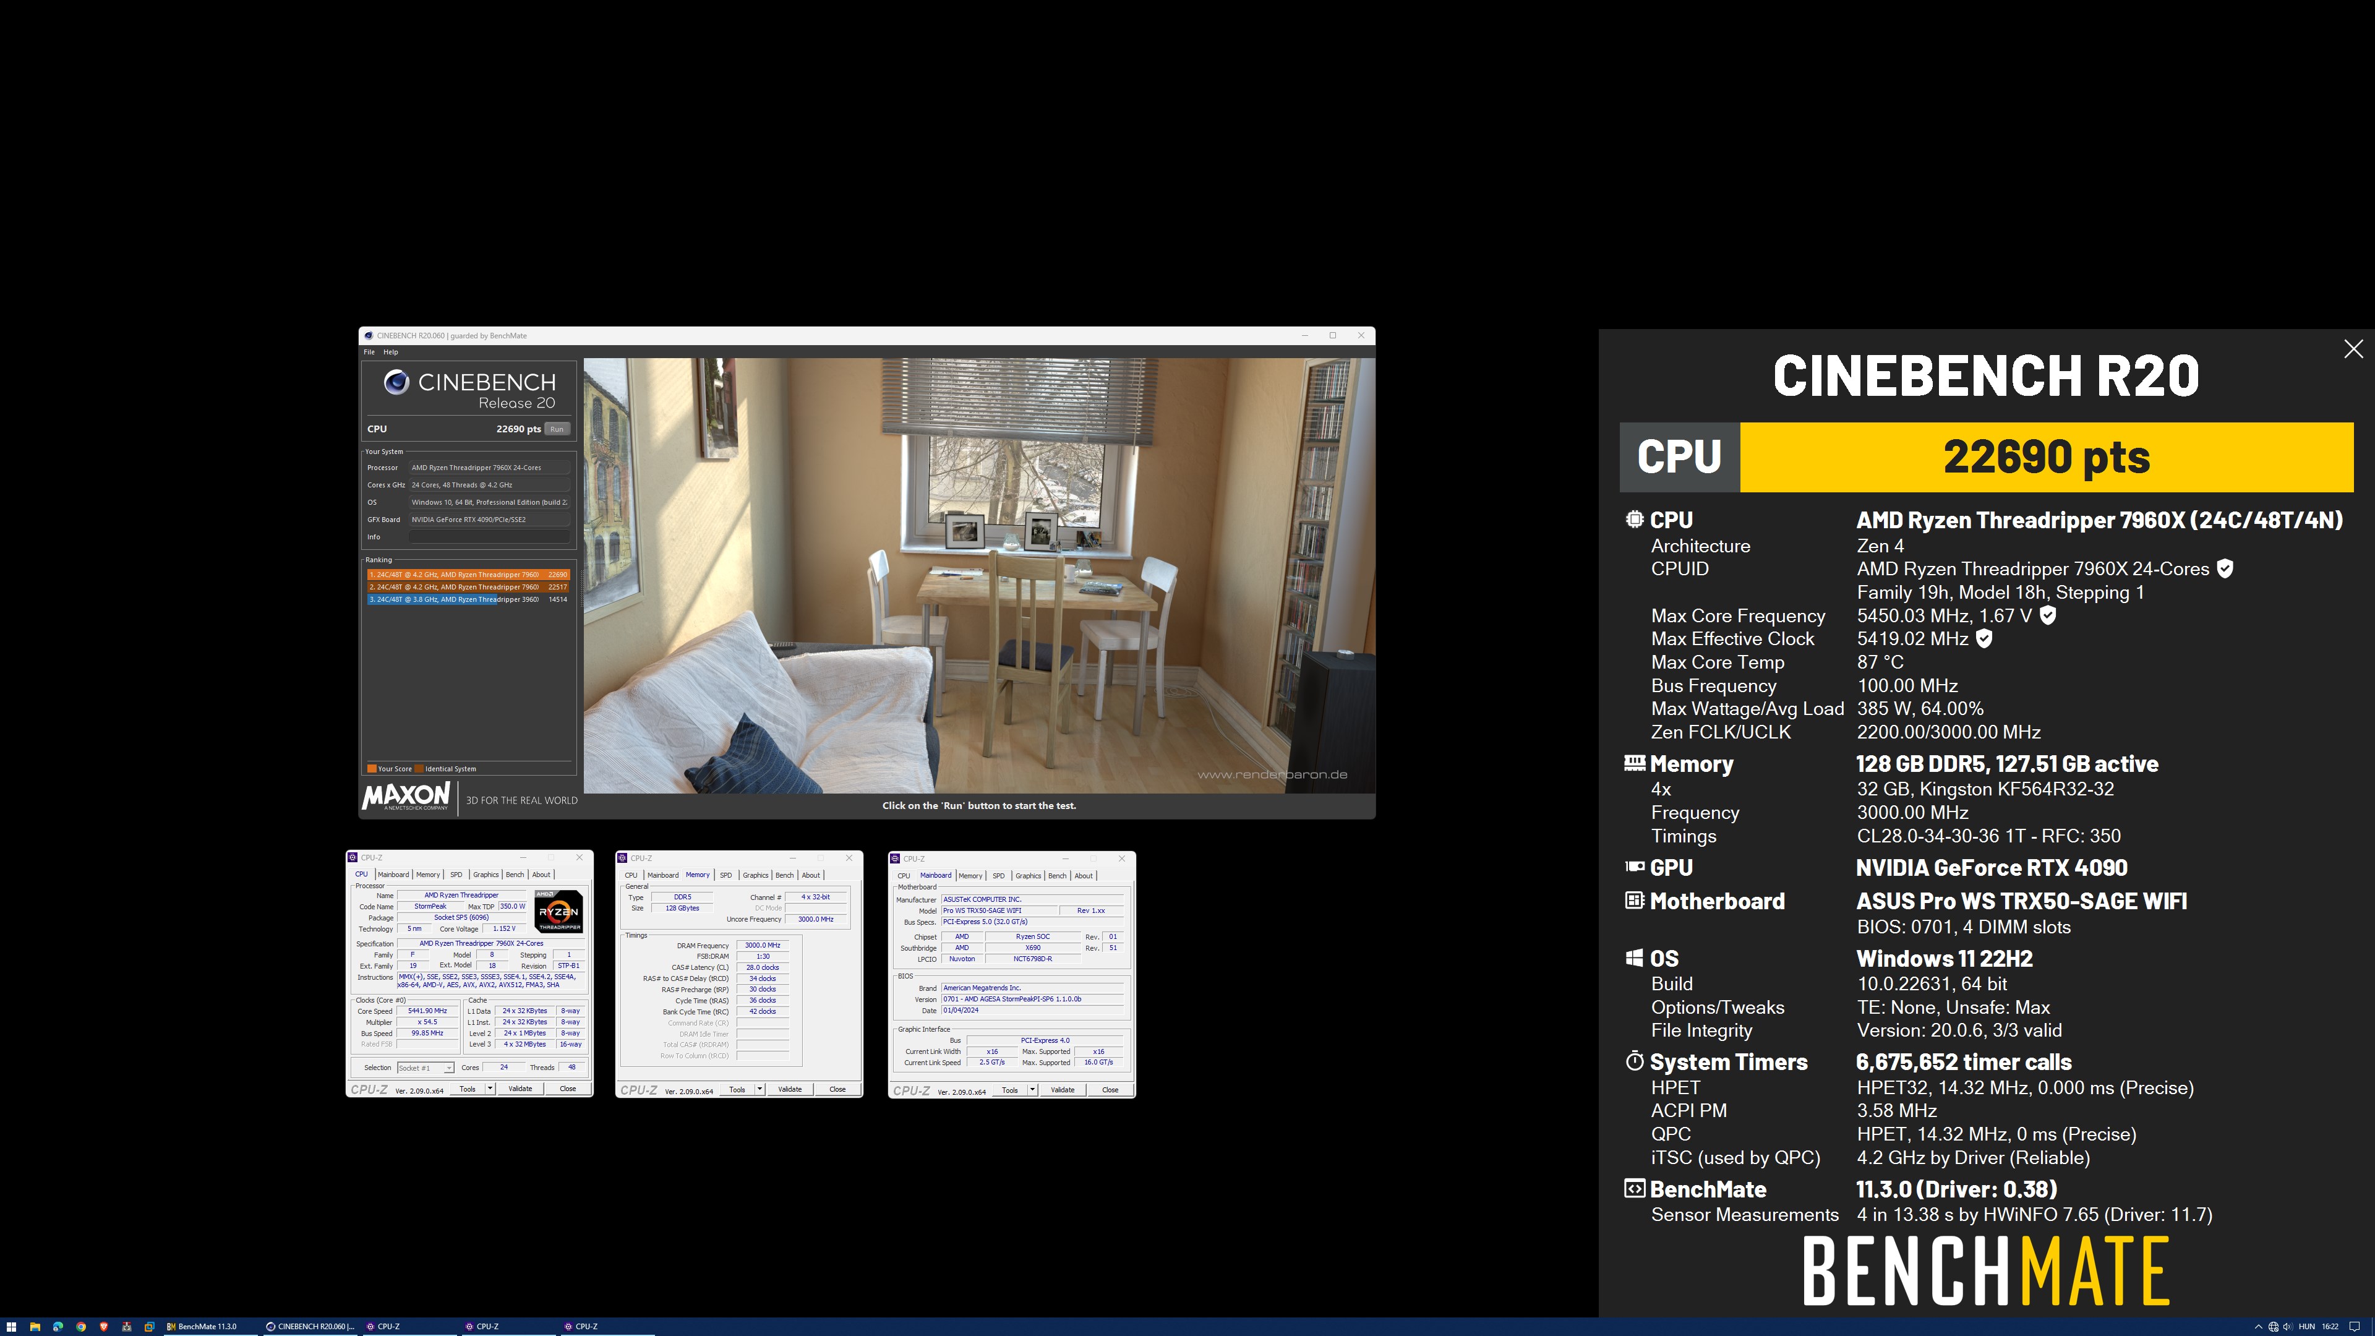This screenshot has width=2375, height=1336.
Task: Select the Threadripper 3960X ranking entry 14514
Action: (x=468, y=599)
